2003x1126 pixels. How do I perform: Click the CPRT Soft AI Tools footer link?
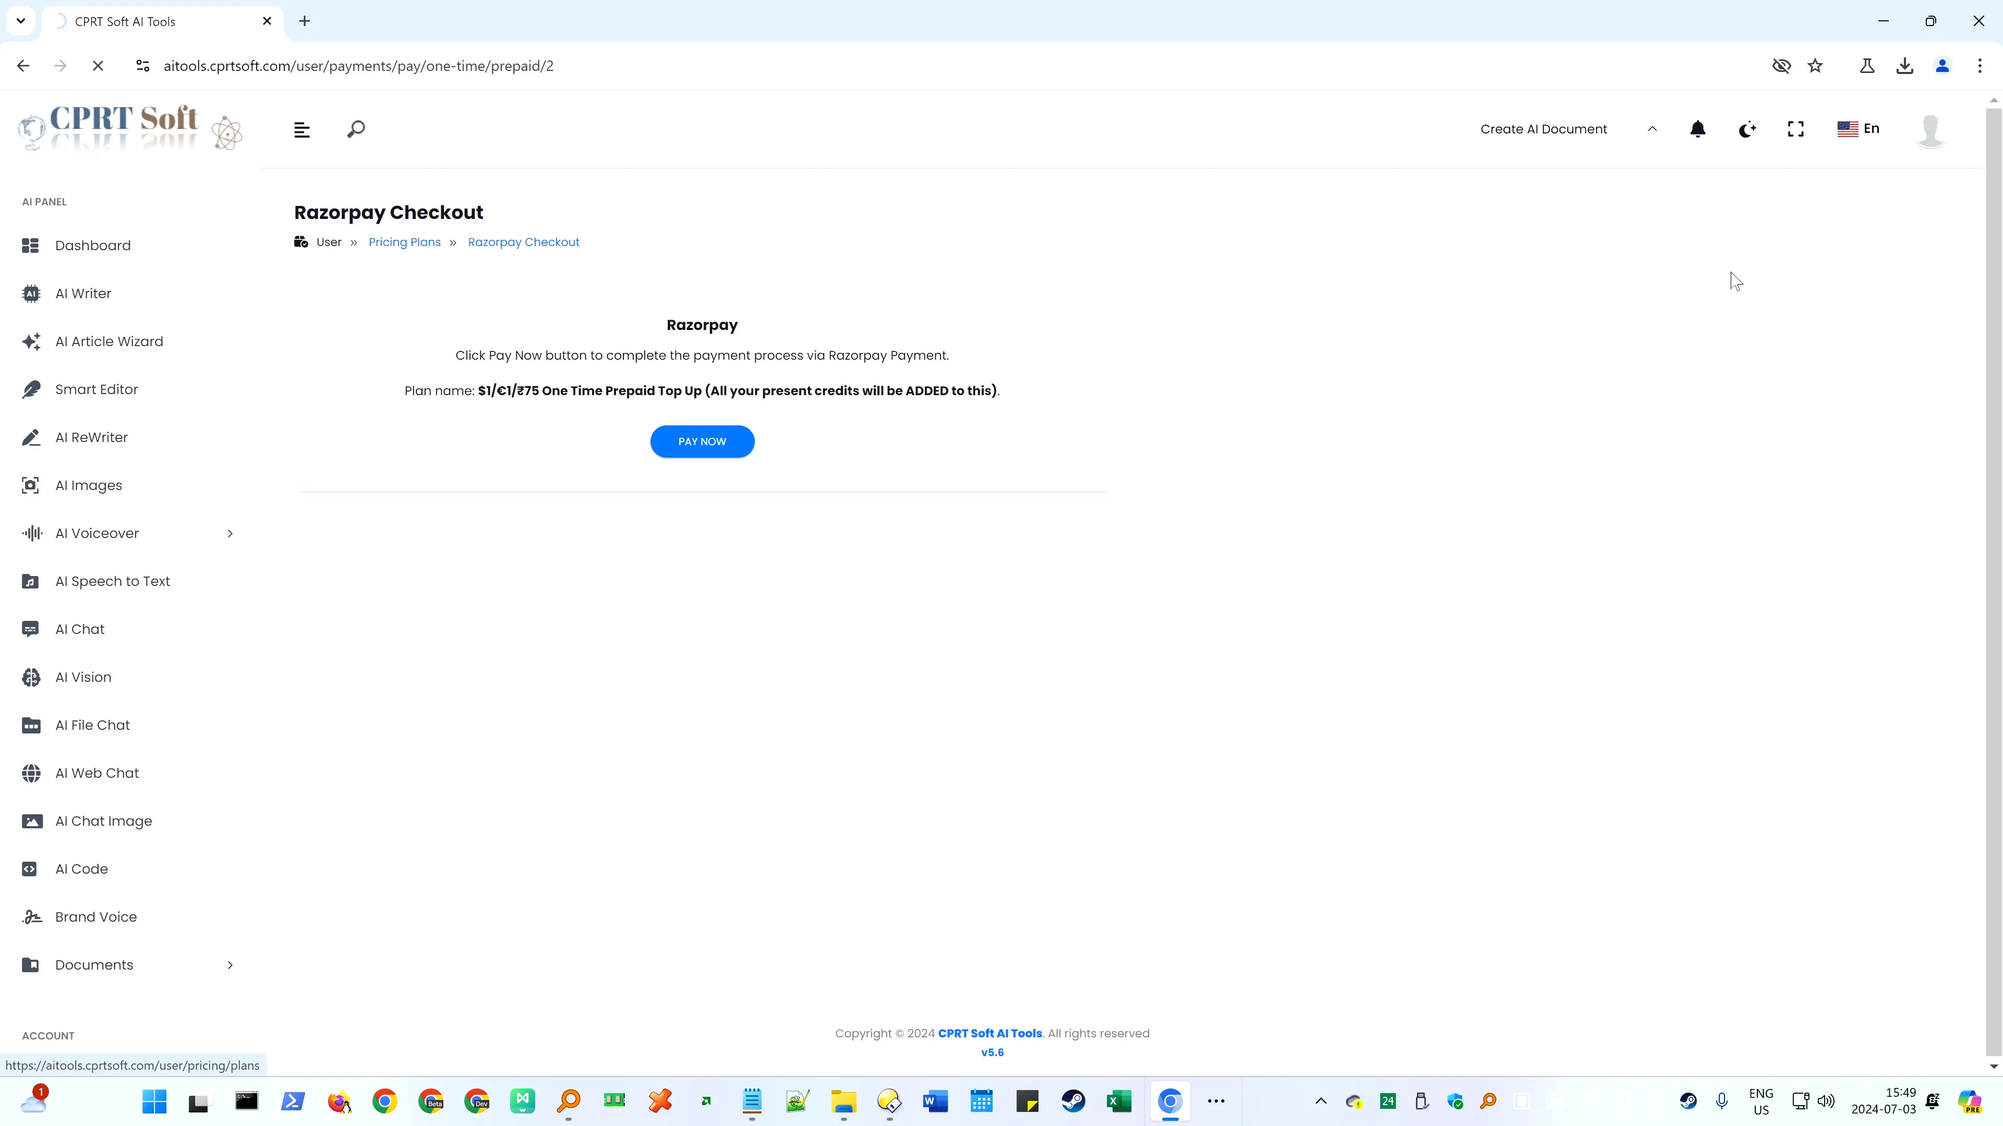(990, 1034)
